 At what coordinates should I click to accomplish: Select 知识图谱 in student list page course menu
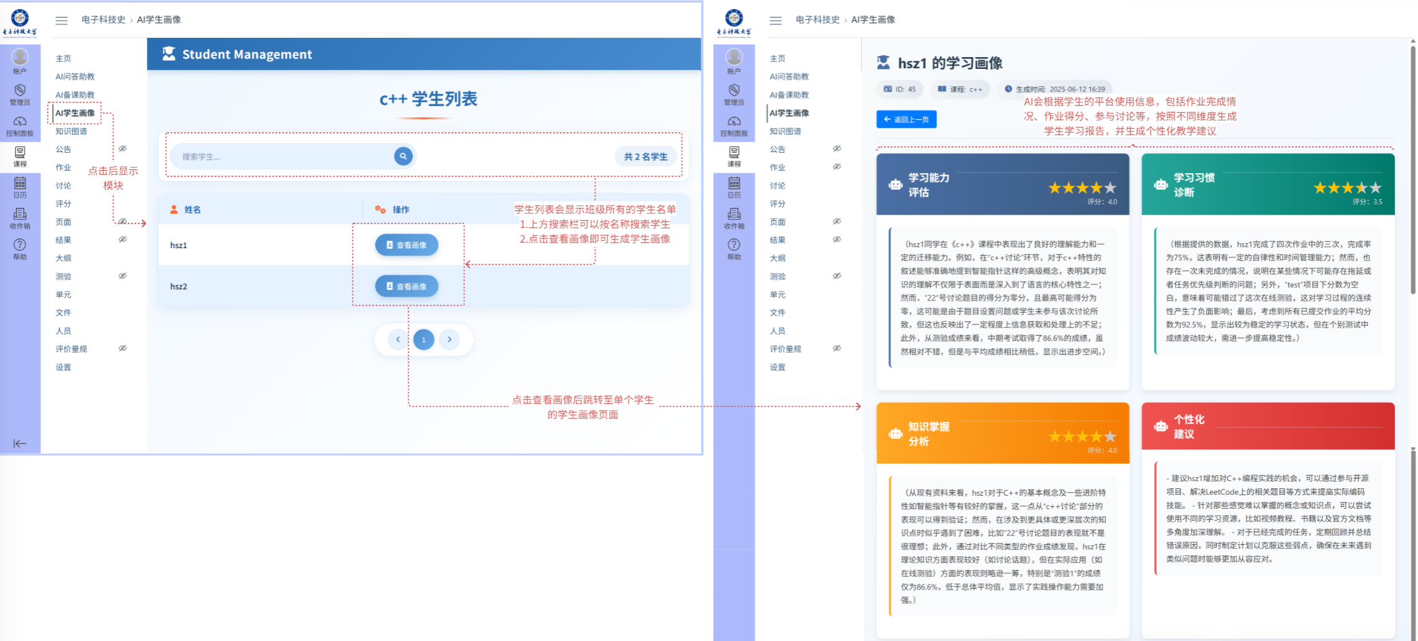click(71, 131)
